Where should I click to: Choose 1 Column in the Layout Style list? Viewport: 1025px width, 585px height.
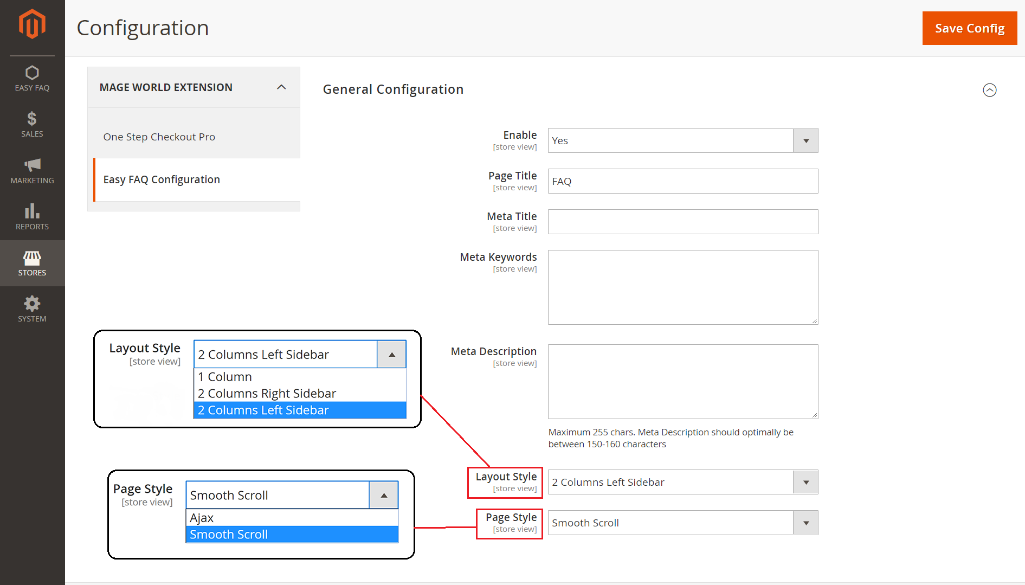click(300, 377)
